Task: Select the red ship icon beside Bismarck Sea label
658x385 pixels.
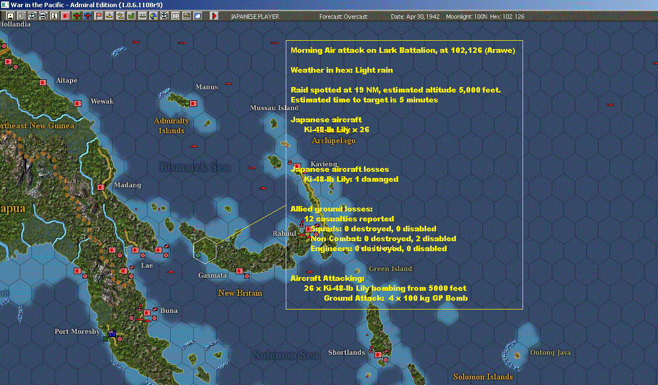Action: pos(252,167)
